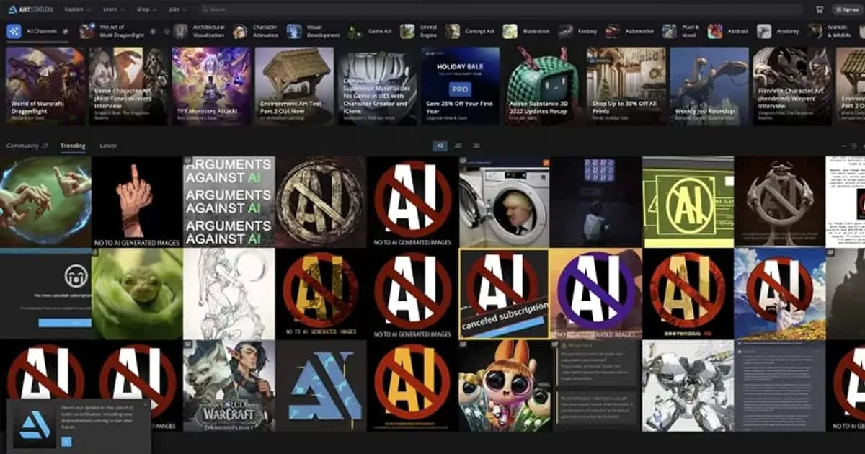
Task: Open the Unreal Engine channel
Action: (x=419, y=31)
